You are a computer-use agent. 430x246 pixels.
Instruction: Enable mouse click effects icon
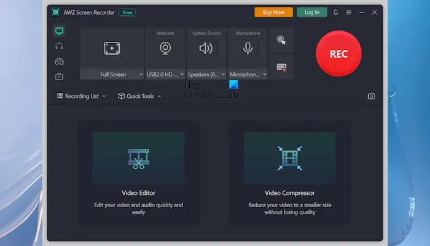click(281, 40)
